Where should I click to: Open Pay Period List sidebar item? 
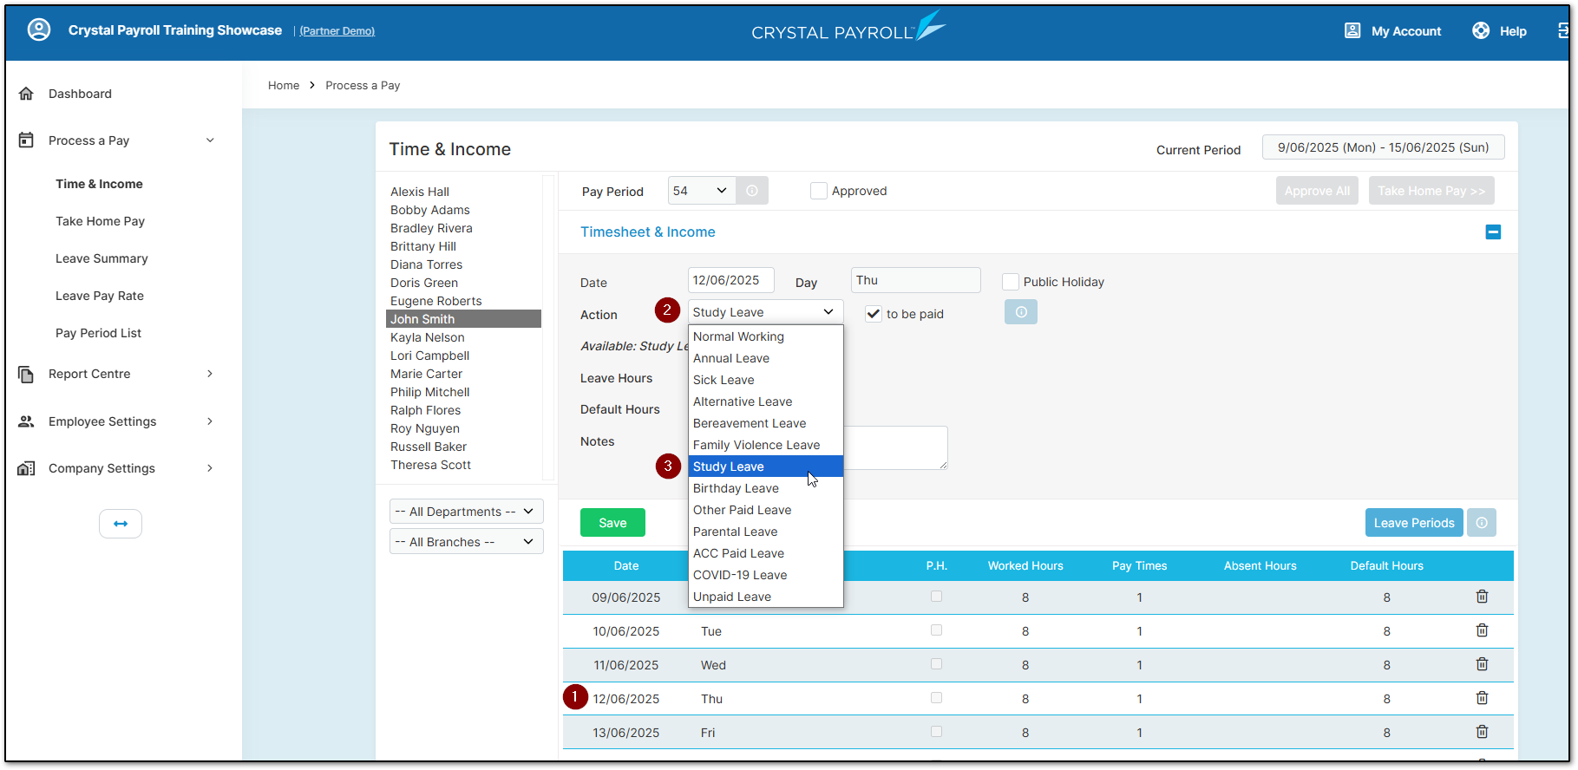click(x=98, y=333)
